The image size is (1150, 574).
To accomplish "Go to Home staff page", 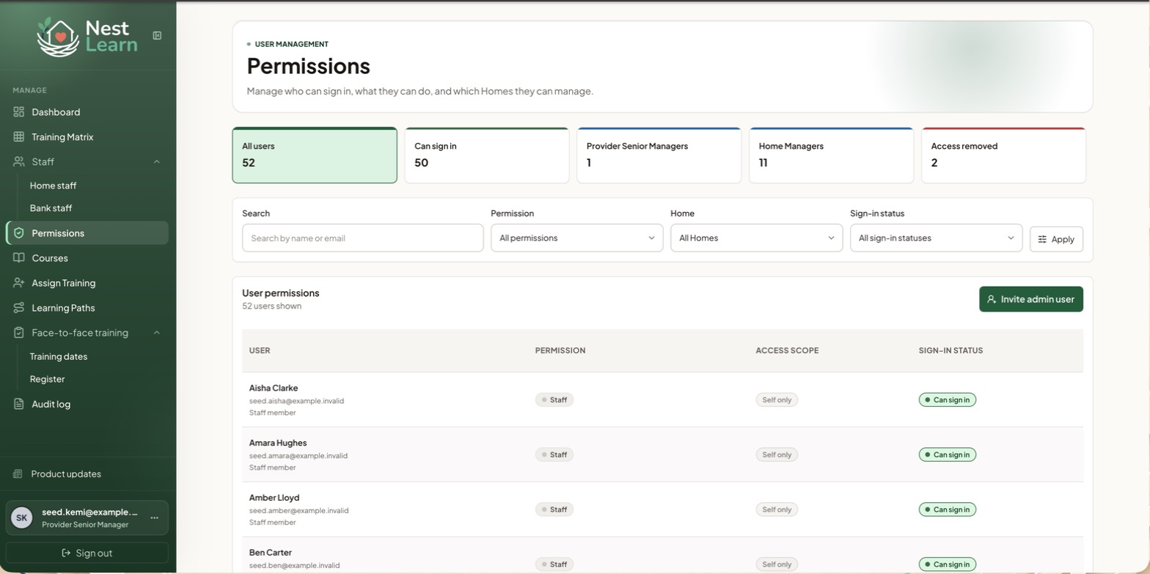I will coord(53,186).
